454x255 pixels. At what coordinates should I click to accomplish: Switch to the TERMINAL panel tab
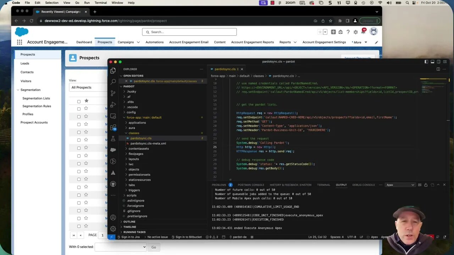pos(323,185)
